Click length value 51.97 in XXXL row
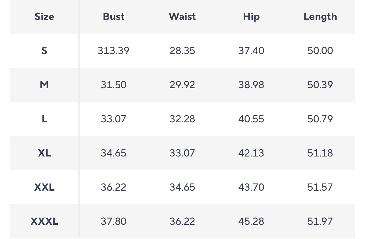Viewport: 365px width, 239px height. (320, 221)
